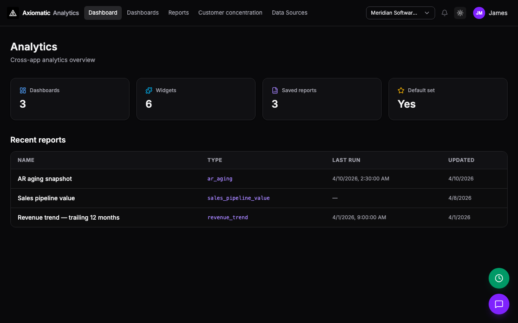This screenshot has width=518, height=323.
Task: Click the LAST RUN column header
Action: (346, 160)
